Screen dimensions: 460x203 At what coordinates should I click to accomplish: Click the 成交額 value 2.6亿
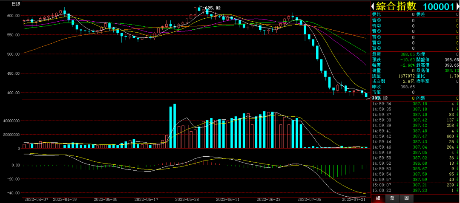409,81
